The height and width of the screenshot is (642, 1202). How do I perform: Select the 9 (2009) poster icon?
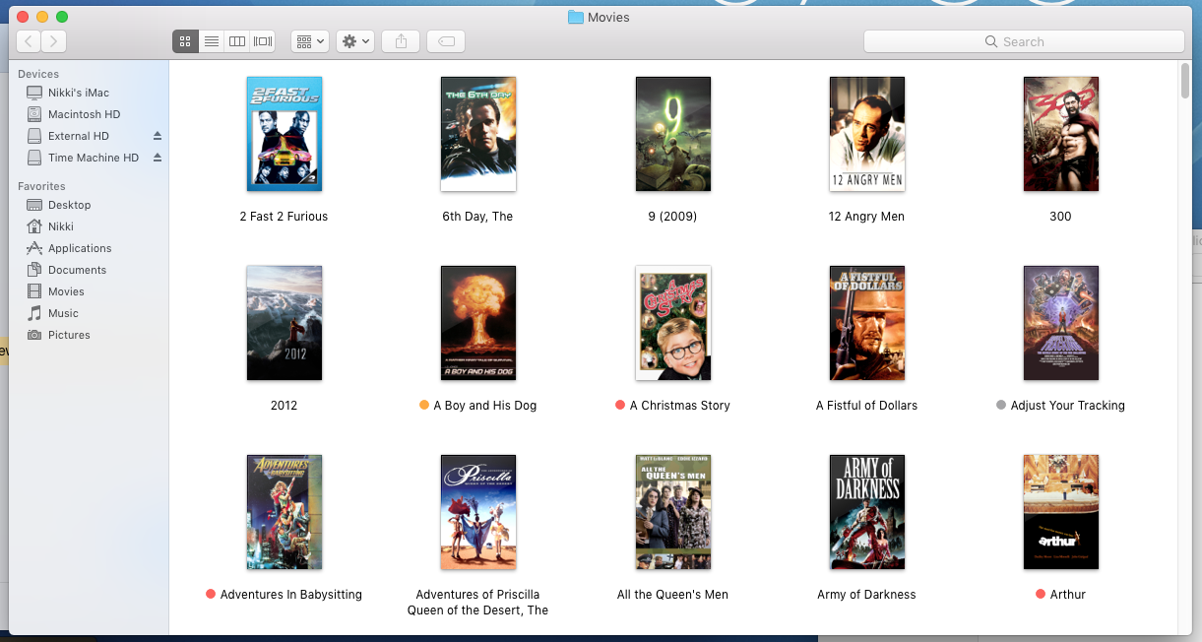pos(672,134)
